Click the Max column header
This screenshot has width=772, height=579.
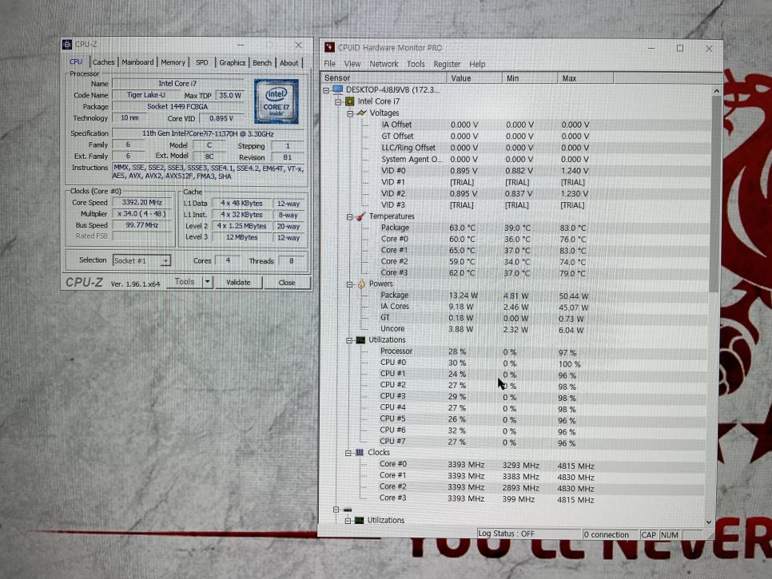pos(586,77)
